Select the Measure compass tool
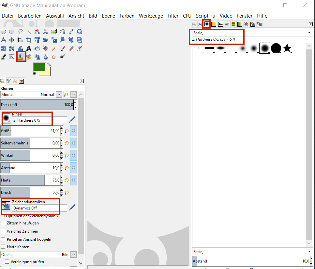 3,40
